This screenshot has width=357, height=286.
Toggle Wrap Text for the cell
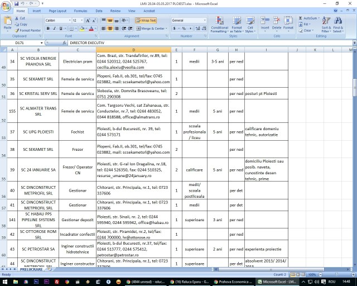(x=146, y=20)
